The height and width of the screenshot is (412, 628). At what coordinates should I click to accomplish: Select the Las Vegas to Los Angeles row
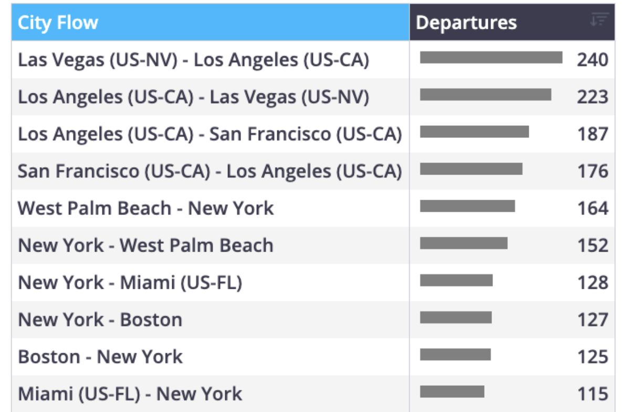313,60
